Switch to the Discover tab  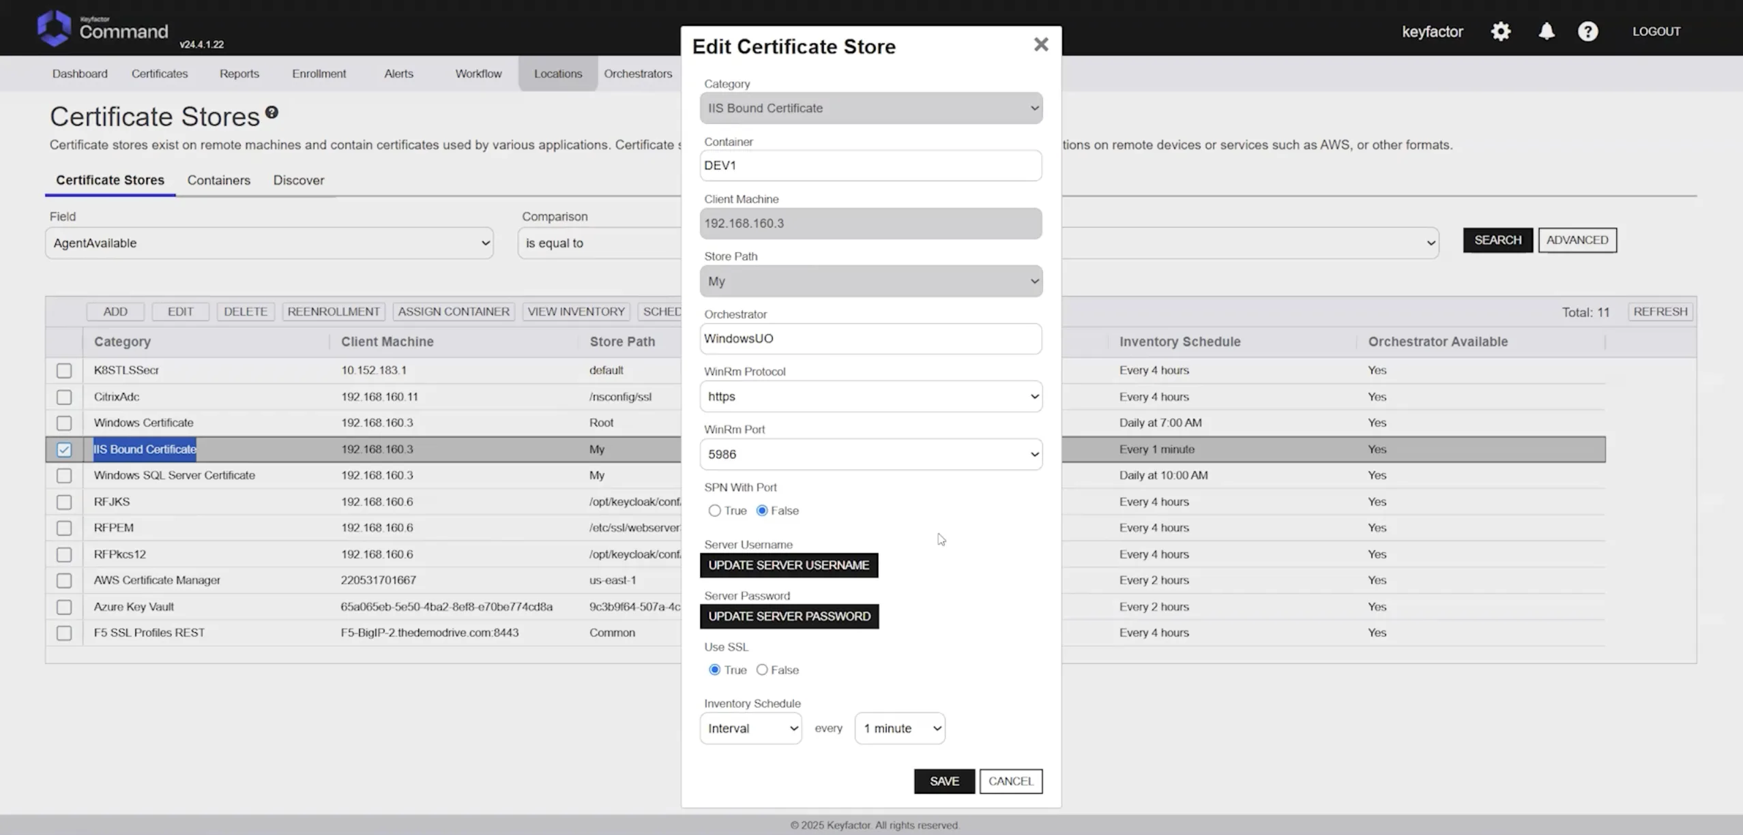pos(299,181)
